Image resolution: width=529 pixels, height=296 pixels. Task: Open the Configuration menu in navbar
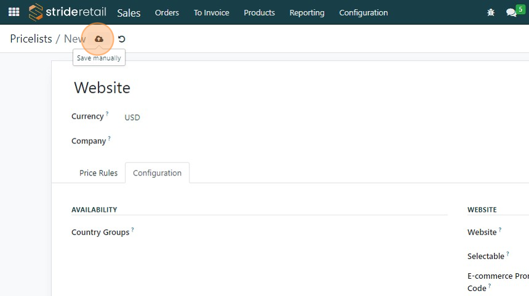tap(364, 12)
